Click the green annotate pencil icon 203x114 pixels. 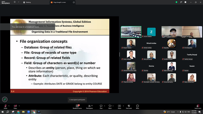pyautogui.click(x=5, y=99)
